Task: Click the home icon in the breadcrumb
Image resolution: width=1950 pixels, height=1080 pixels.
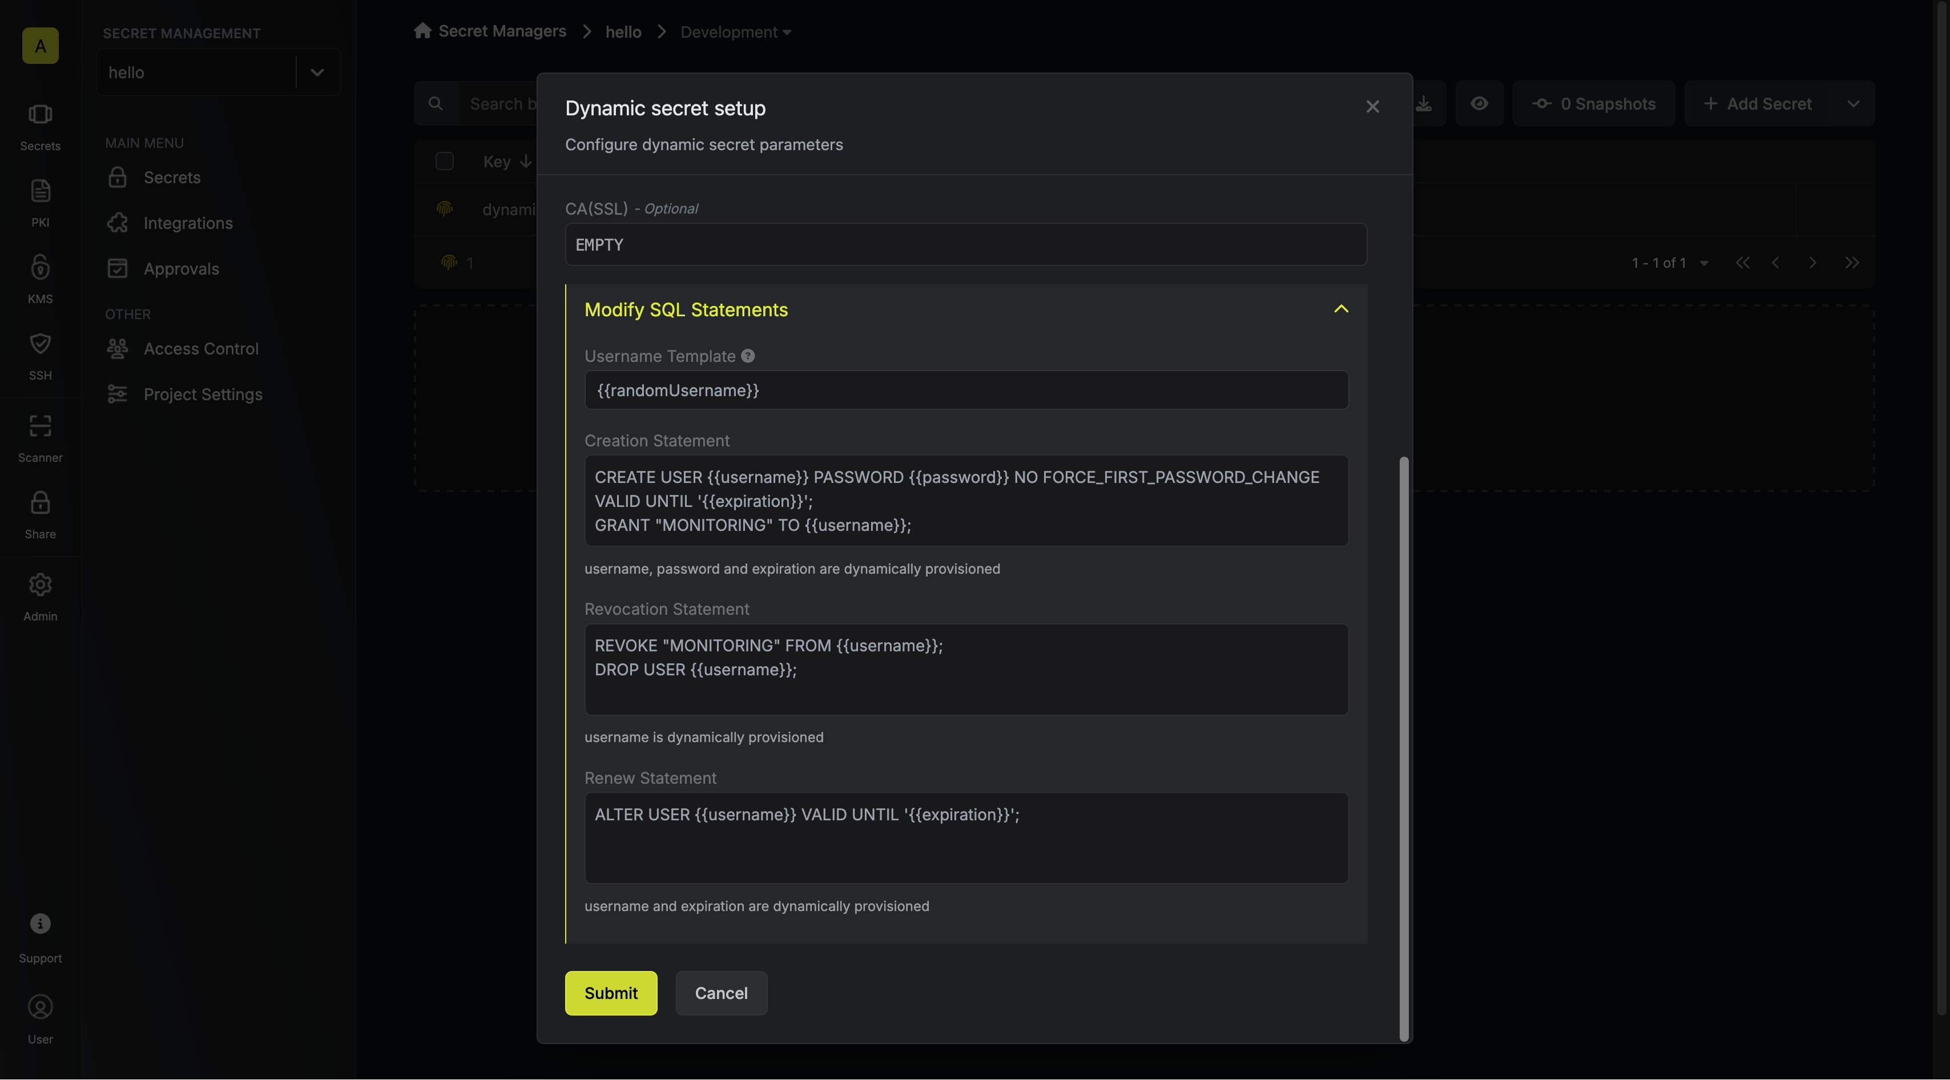Action: click(422, 31)
